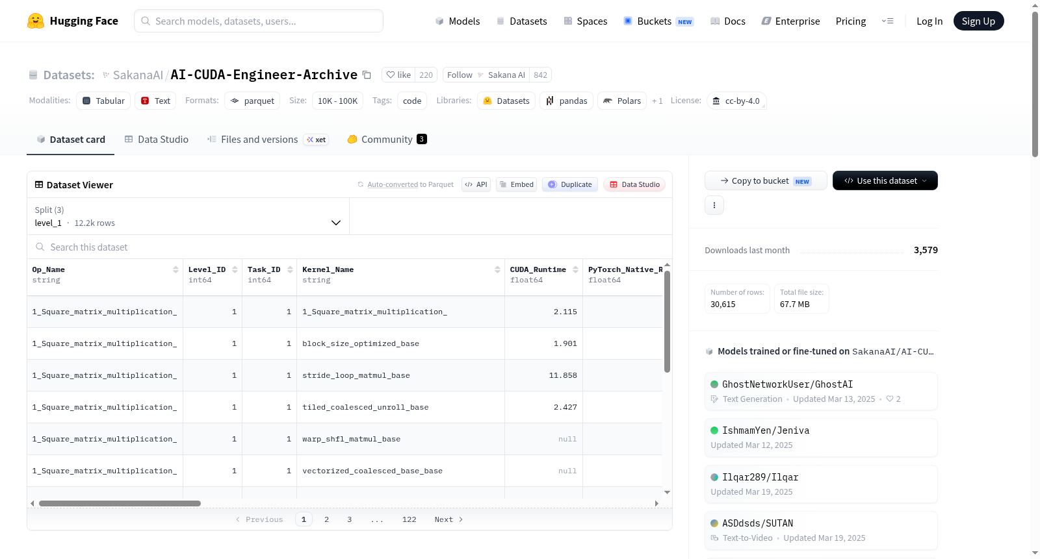1040x559 pixels.
Task: Select the parquet format tag
Action: (x=252, y=101)
